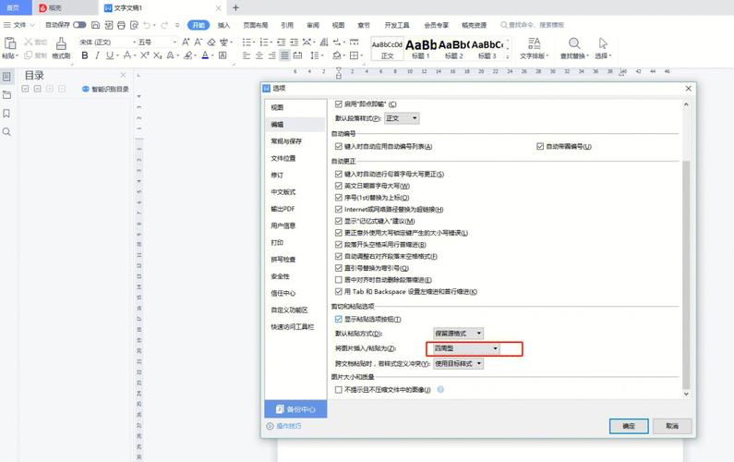Select 常规与保存 in the Options sidebar

click(x=295, y=141)
